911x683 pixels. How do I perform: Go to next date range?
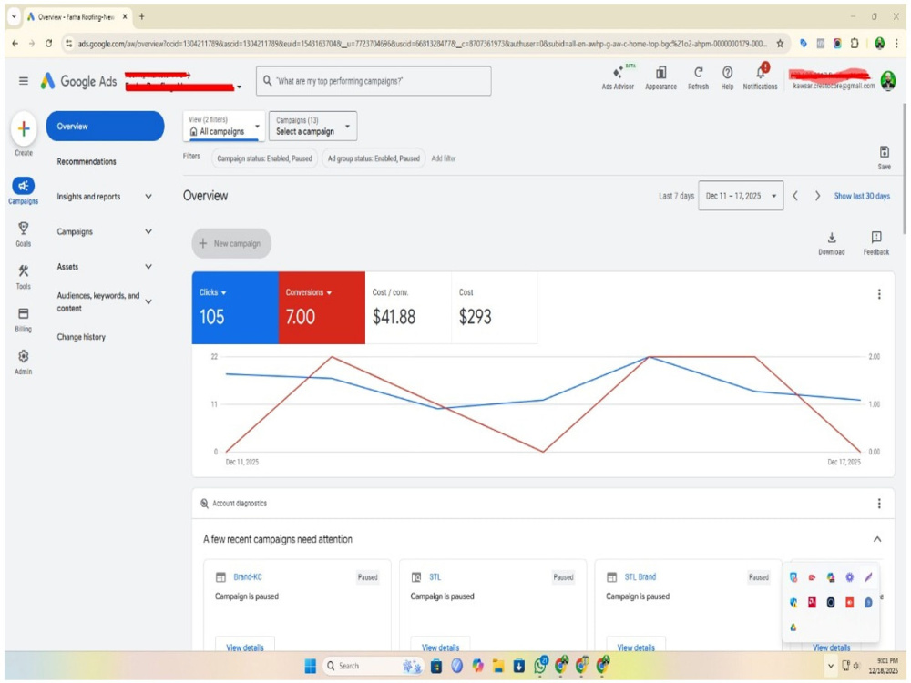[x=817, y=196]
